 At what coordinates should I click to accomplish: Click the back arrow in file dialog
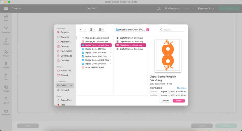(x=81, y=30)
